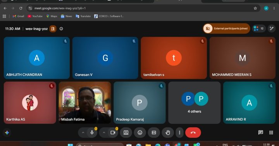The image size is (279, 146).
Task: Select Ganesan V's tile
Action: coord(105,58)
